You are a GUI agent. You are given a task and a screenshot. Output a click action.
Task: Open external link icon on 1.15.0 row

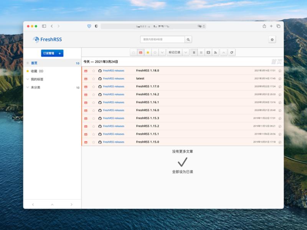click(280, 142)
